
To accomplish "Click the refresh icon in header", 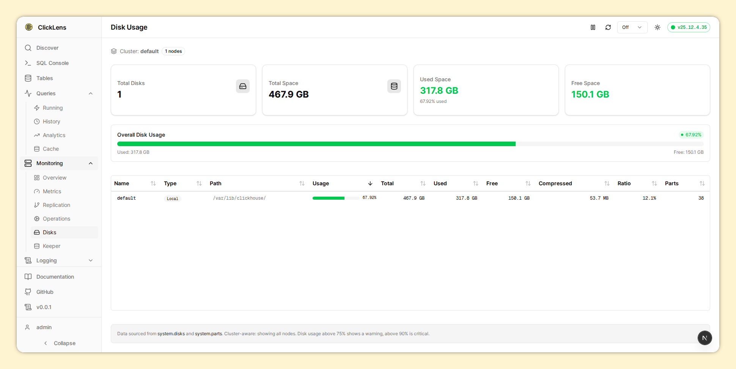I will pyautogui.click(x=608, y=27).
